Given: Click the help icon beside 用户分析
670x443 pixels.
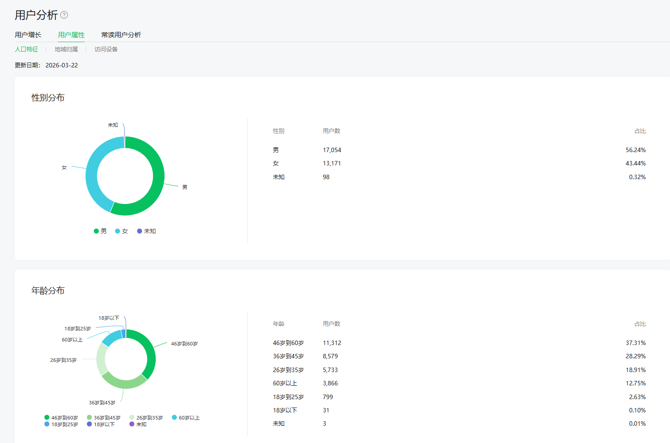Looking at the screenshot, I should click(x=64, y=15).
